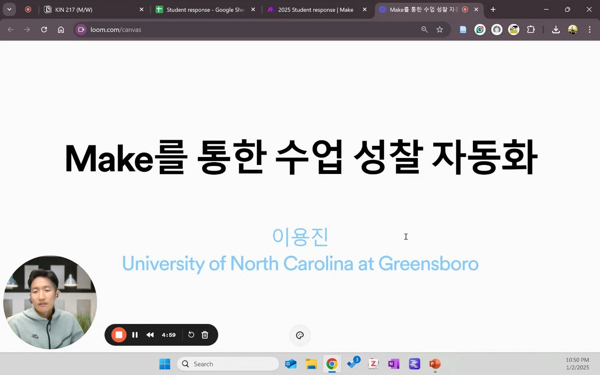Go back to the previous page
Image resolution: width=600 pixels, height=375 pixels.
coord(10,30)
